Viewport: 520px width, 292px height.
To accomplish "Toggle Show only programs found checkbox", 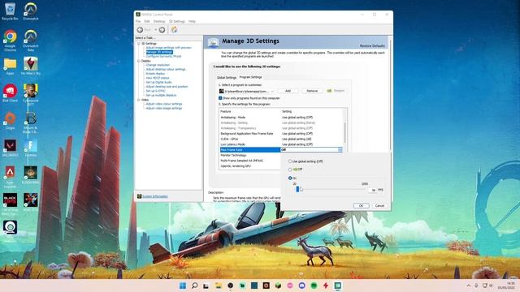I will coord(220,98).
